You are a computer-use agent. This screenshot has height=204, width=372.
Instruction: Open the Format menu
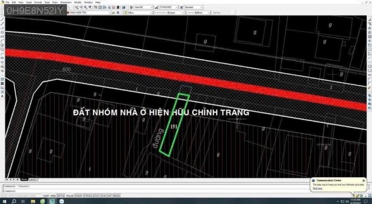click(x=38, y=2)
